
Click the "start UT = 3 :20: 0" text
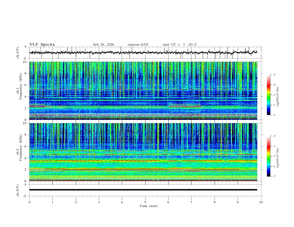179,45
